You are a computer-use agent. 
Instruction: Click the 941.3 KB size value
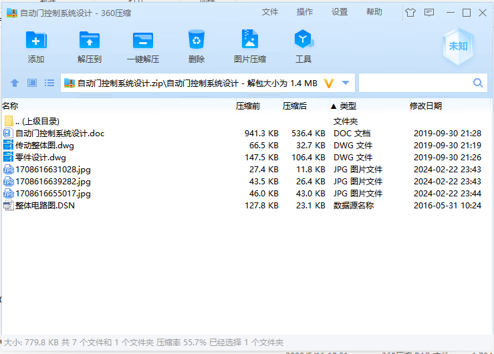[261, 134]
